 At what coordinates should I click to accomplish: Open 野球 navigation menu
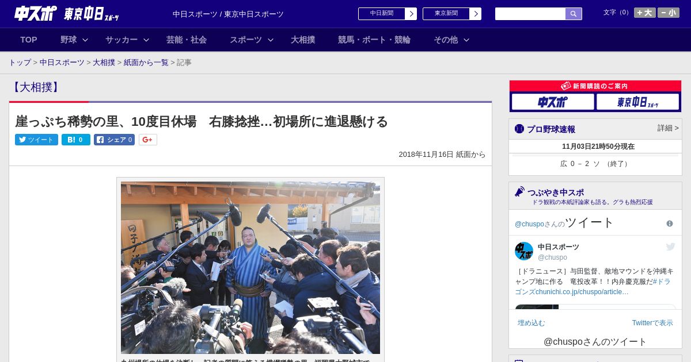coord(69,40)
